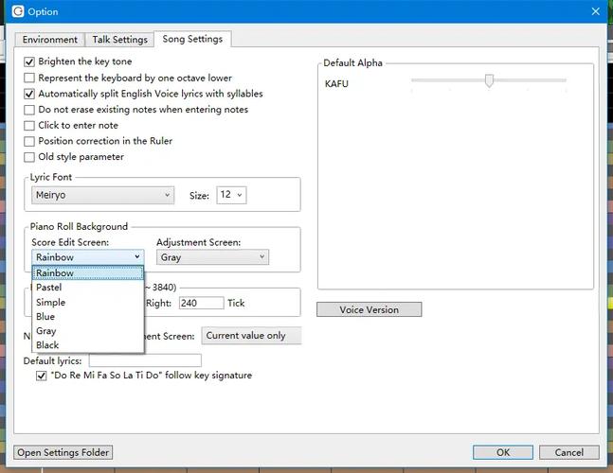This screenshot has width=613, height=473.
Task: Uncheck Brighten the key tone
Action: click(x=29, y=61)
